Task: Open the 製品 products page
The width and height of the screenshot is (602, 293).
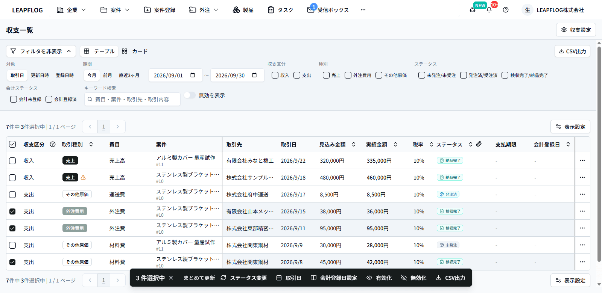Action: (x=243, y=10)
